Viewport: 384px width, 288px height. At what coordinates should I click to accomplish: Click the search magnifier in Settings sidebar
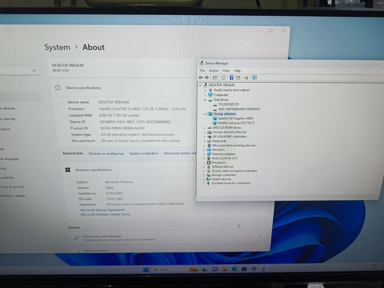[34, 70]
